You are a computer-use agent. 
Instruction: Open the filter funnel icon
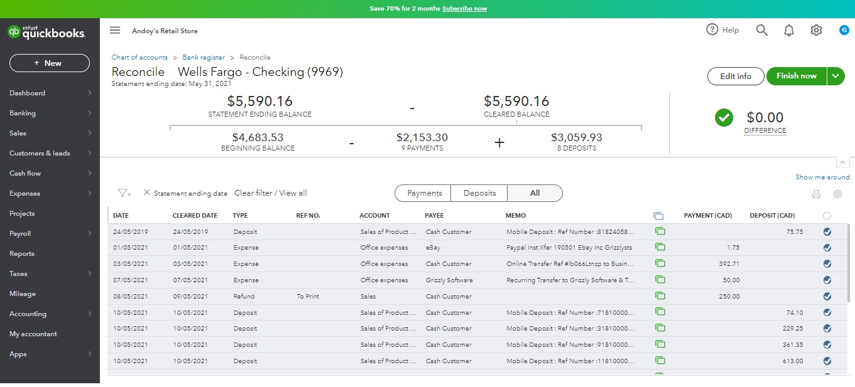tap(124, 193)
